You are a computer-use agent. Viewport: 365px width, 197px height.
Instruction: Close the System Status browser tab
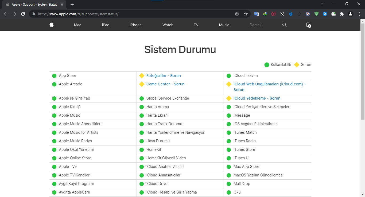[x=62, y=5]
